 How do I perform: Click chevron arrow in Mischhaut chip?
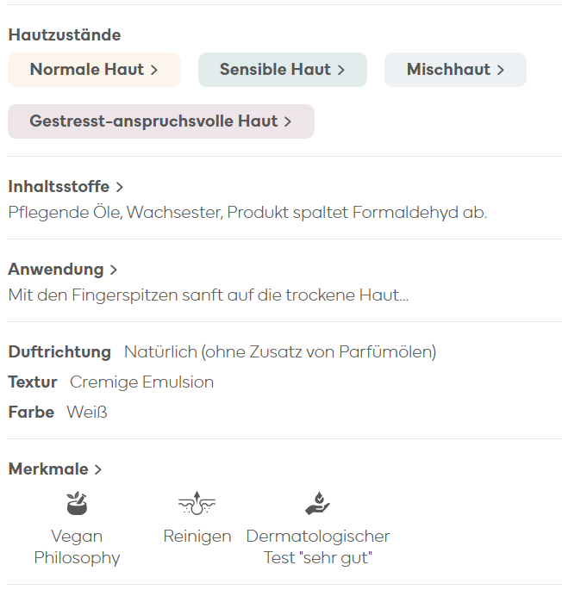pyautogui.click(x=500, y=70)
